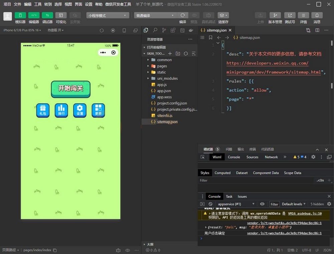This screenshot has width=334, height=254.
Task: Click the Styles Filter input field
Action: pos(256,180)
